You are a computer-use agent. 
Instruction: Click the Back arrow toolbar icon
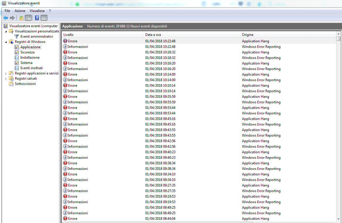pos(6,18)
